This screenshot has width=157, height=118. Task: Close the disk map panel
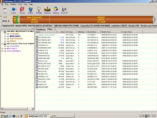1,16
